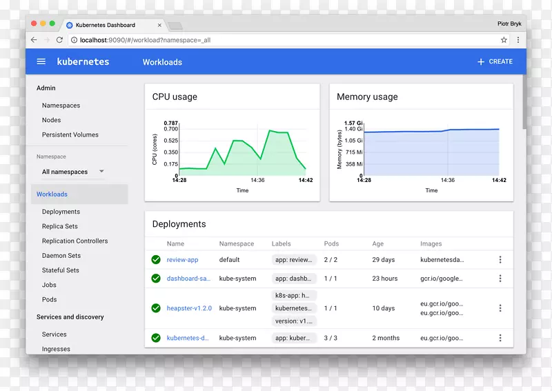Click the 'k8s-app: h...' label chip

pyautogui.click(x=294, y=295)
